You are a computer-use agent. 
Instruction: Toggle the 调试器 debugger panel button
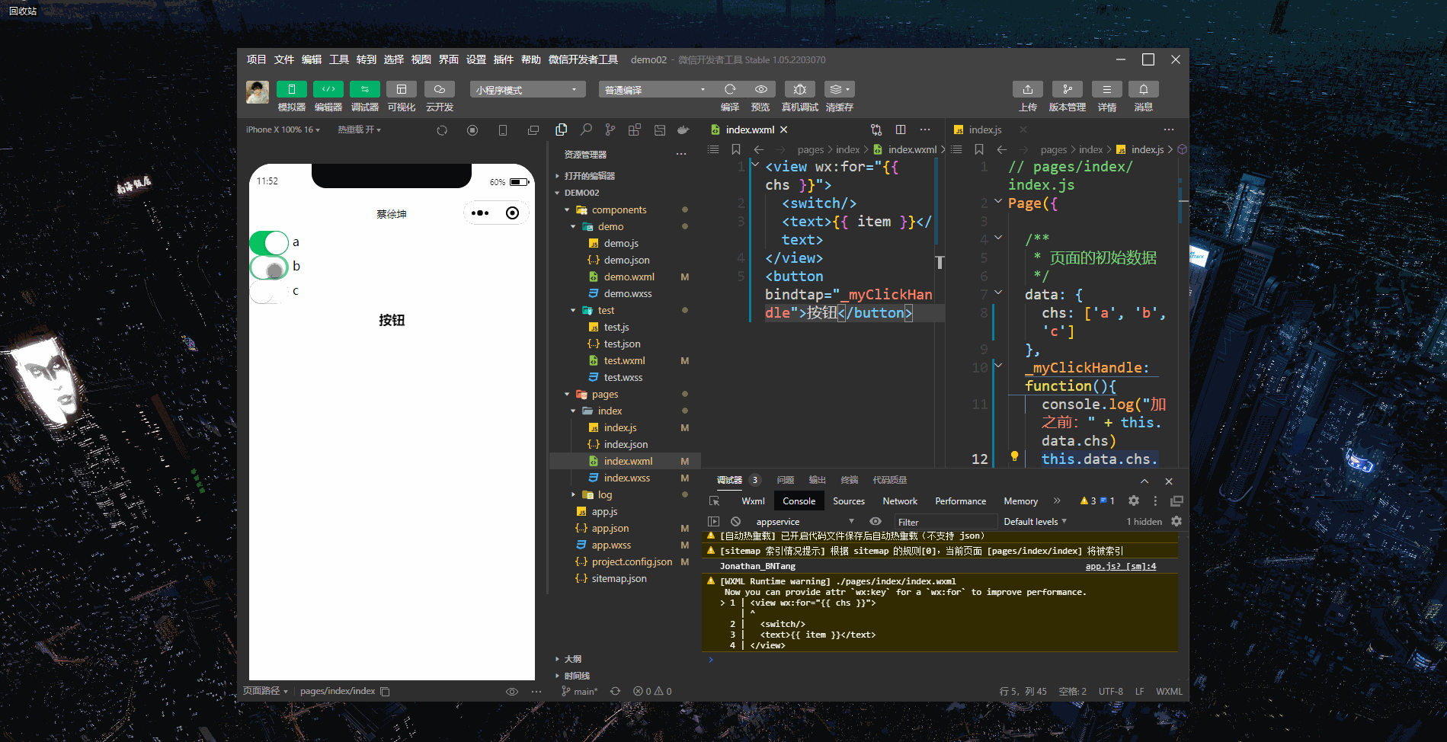pos(365,89)
